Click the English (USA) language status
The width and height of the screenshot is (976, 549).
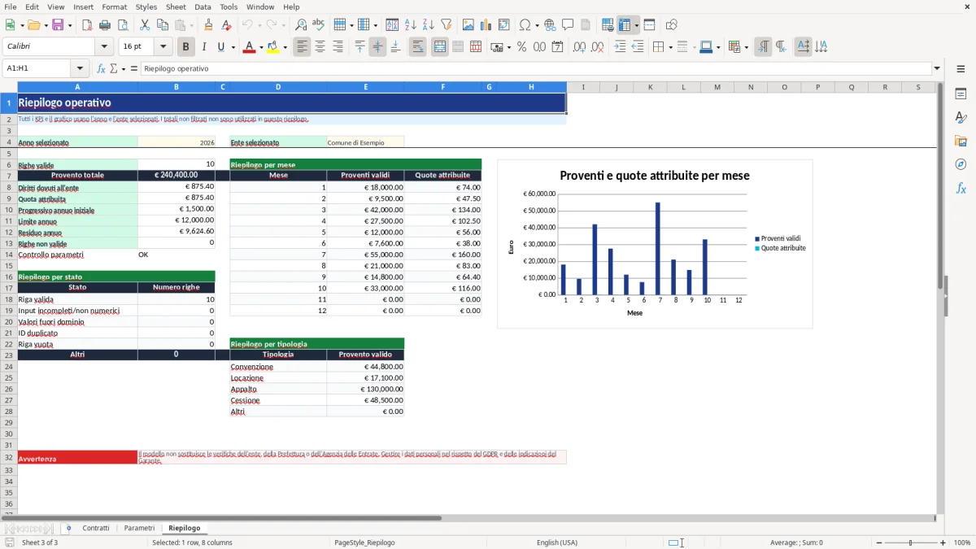(x=557, y=542)
